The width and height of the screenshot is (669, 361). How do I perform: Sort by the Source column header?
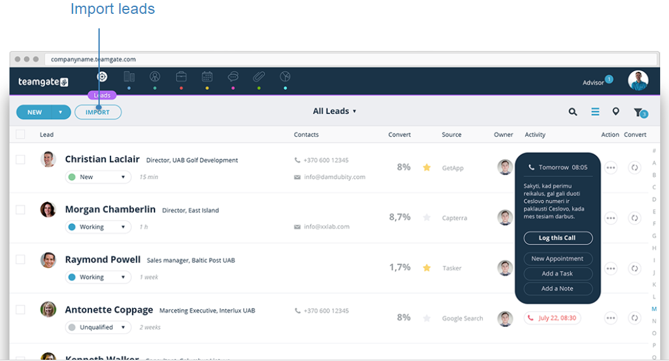451,135
